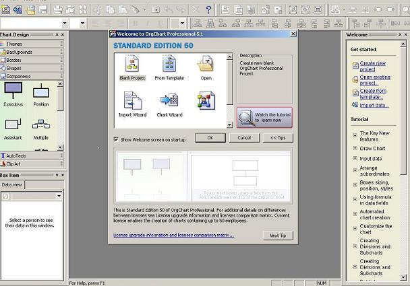Click the Next Tip button

[x=278, y=236]
